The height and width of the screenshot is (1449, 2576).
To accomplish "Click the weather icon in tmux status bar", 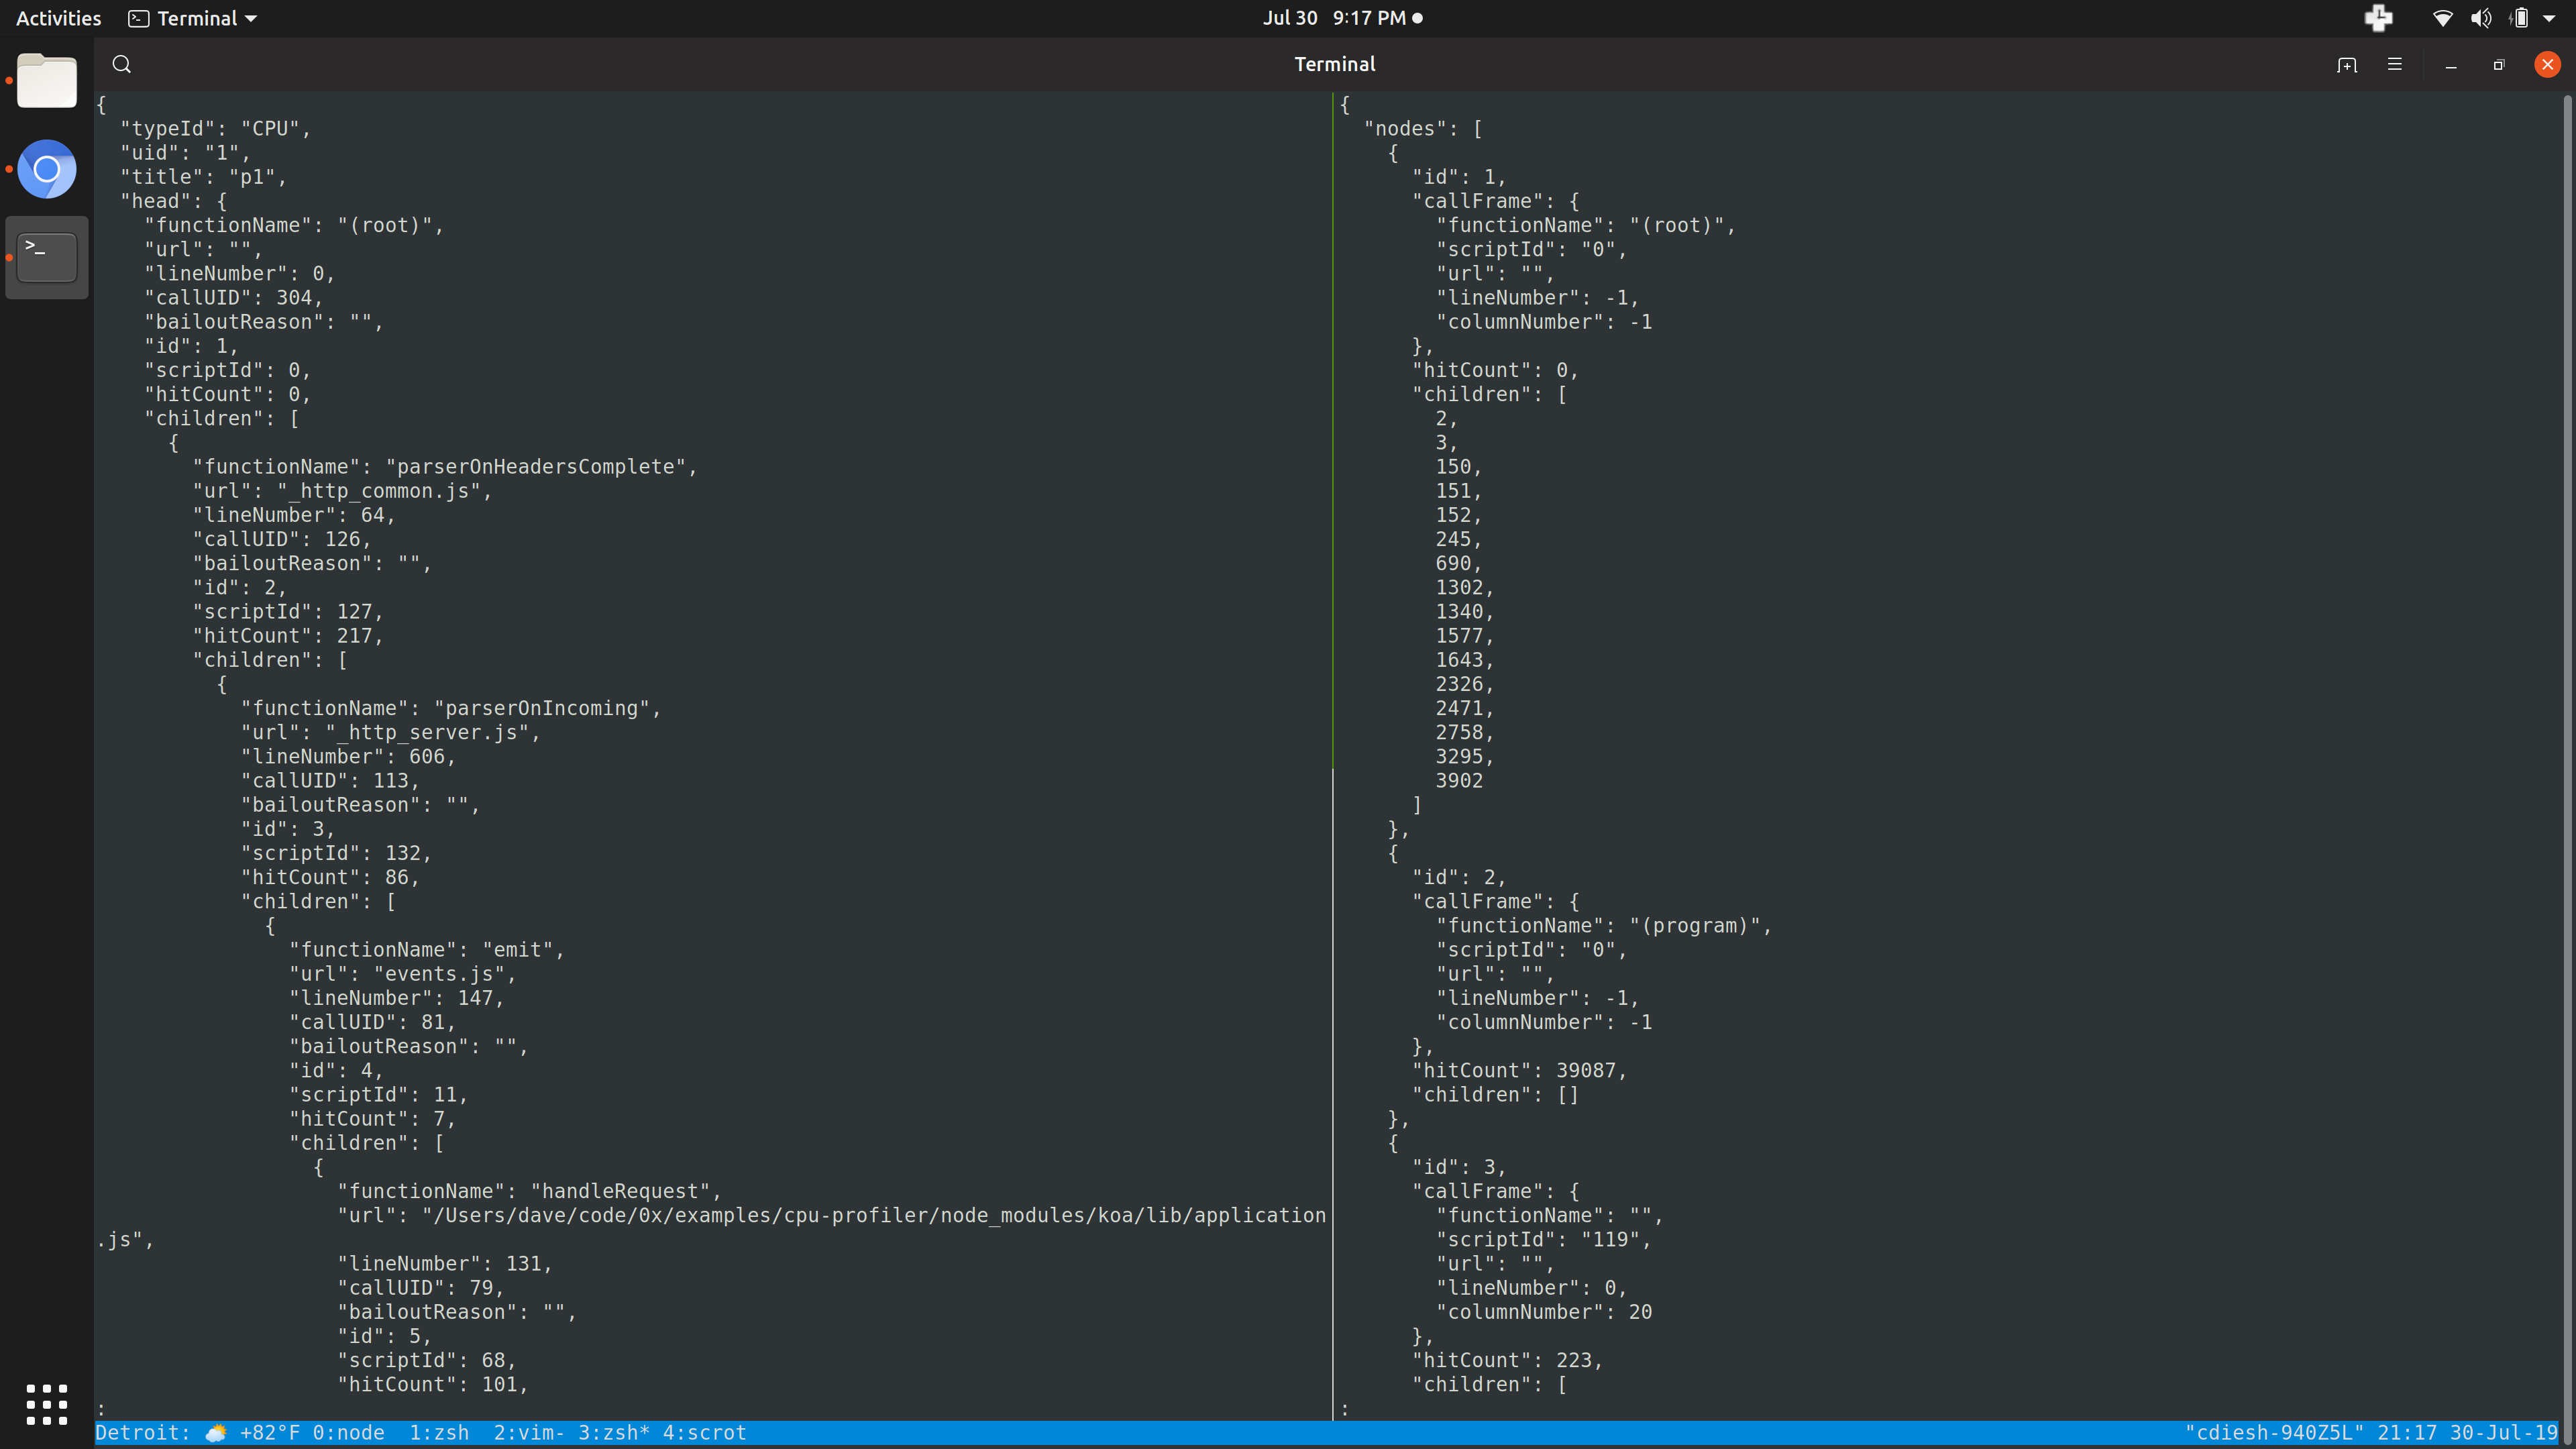I will 216,1432.
